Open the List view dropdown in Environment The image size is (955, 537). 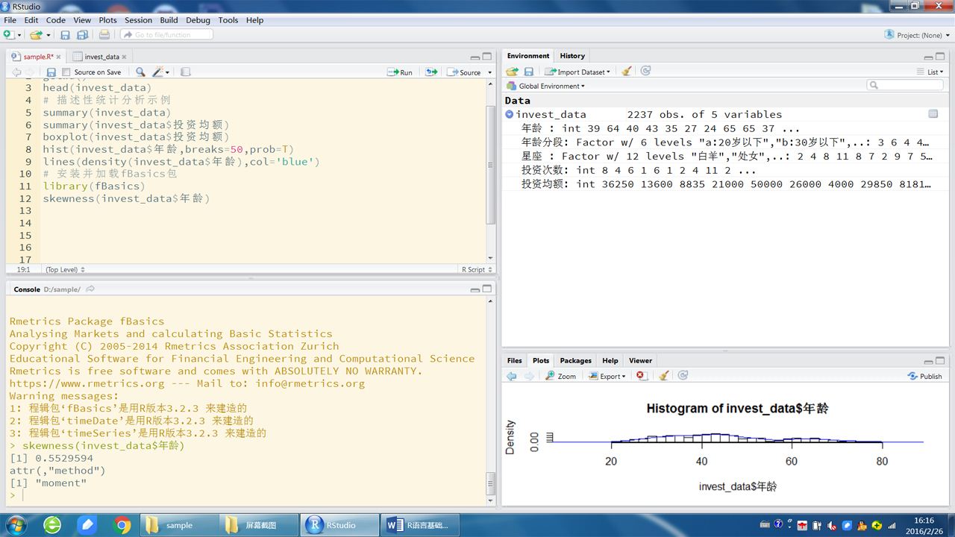pos(930,72)
